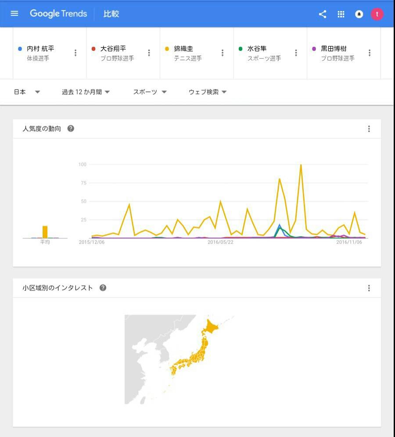The width and height of the screenshot is (395, 437).
Task: Open the ウェブ検索 search type dropdown
Action: [x=208, y=92]
